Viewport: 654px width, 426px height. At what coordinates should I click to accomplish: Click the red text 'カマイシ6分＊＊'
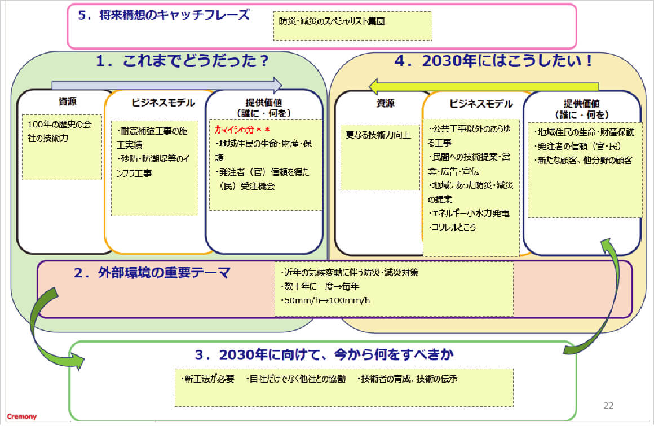(243, 130)
